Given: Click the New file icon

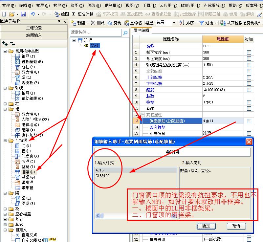Looking at the screenshot, I should point(4,14).
